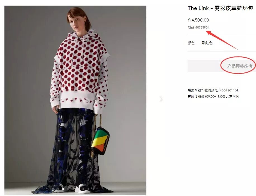Click the rainbow bag in the photo

100,141
